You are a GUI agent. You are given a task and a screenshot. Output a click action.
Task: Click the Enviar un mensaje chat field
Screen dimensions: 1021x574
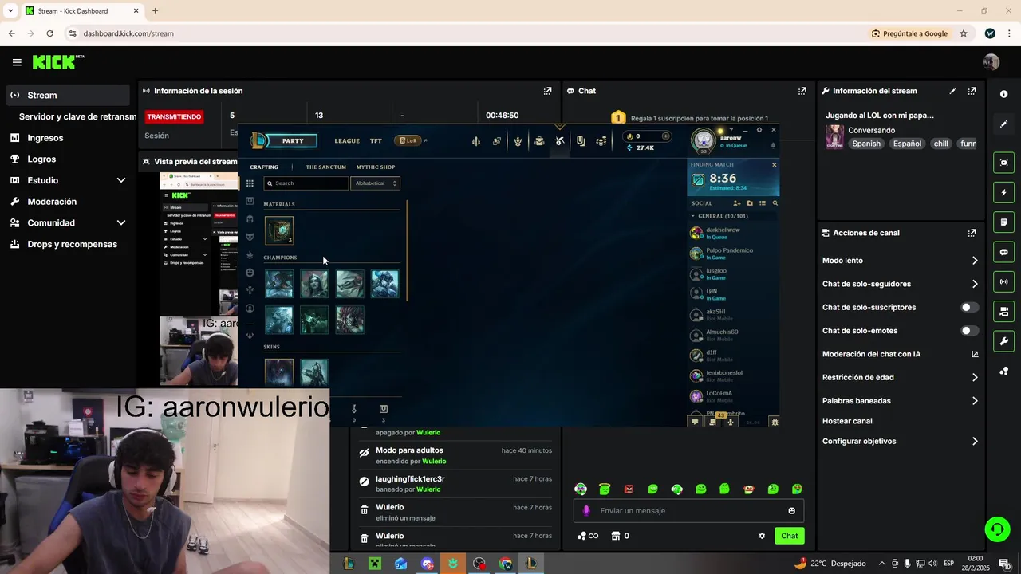[688, 511]
